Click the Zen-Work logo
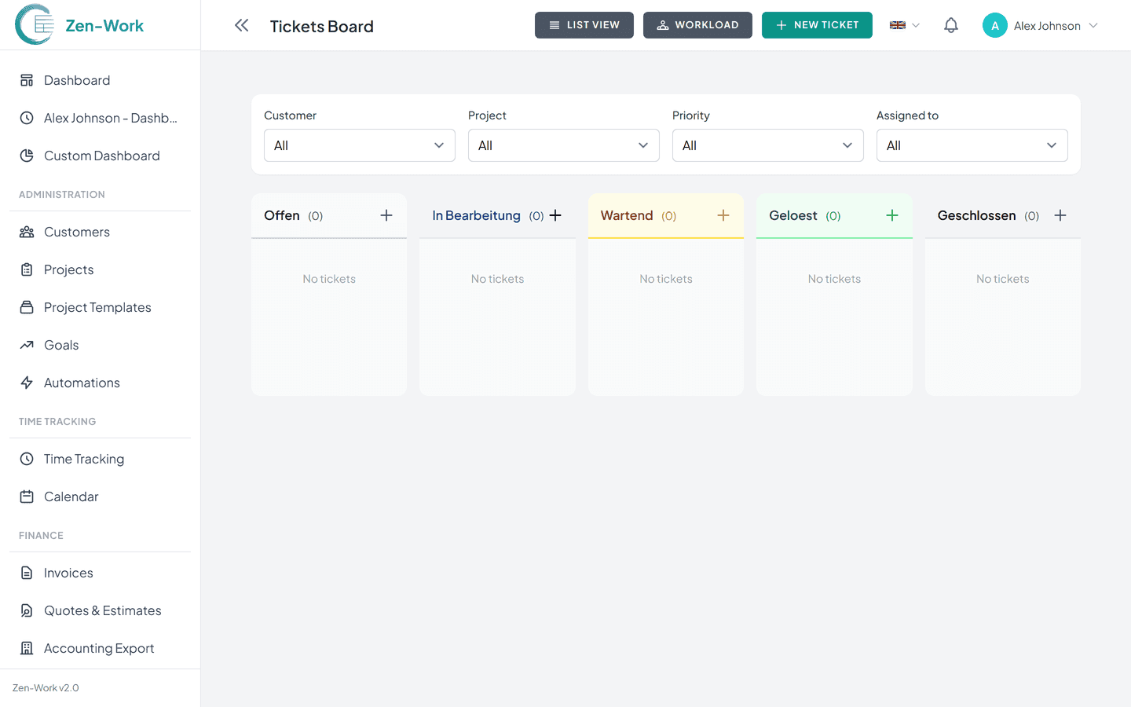This screenshot has width=1131, height=707. [x=79, y=25]
